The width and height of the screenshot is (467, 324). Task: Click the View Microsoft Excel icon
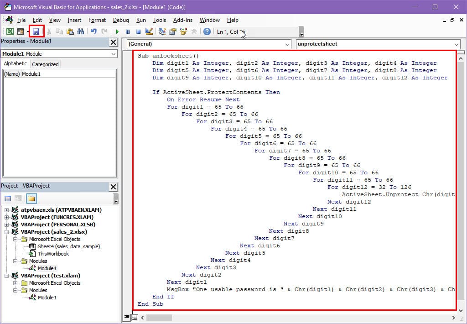[x=9, y=31]
